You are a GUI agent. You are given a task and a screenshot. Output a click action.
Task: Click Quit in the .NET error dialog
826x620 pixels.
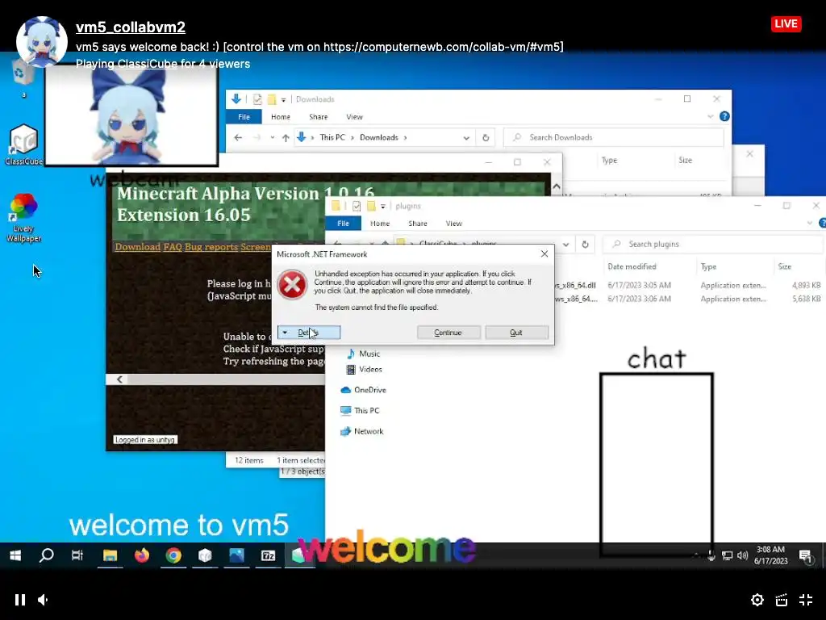[516, 333]
